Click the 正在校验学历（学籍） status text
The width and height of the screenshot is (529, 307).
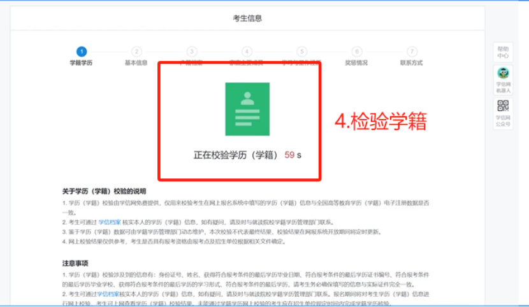pyautogui.click(x=236, y=155)
